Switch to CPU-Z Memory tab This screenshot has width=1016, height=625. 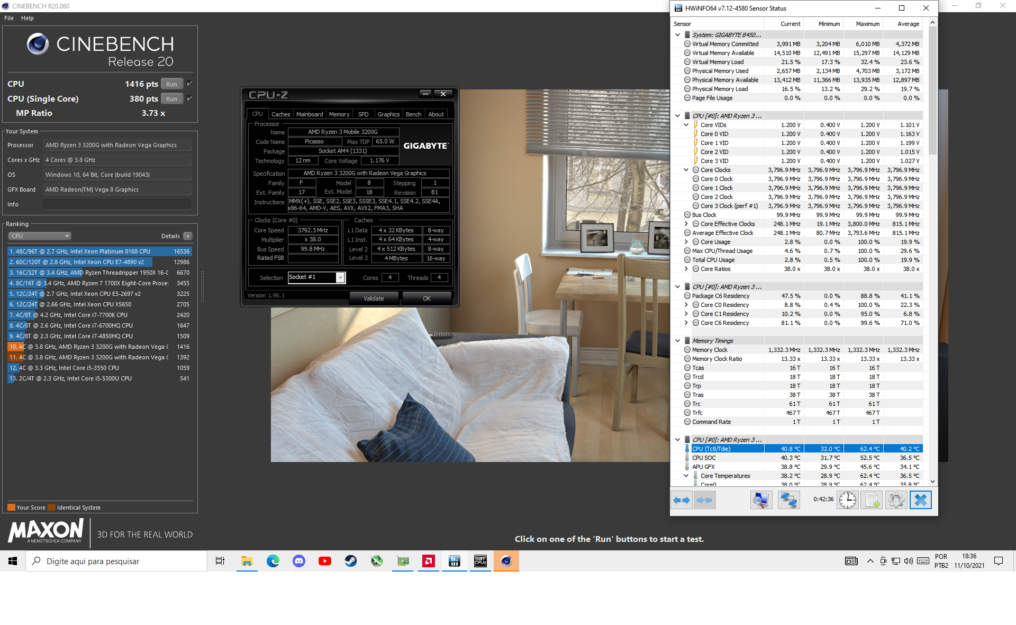(x=339, y=114)
